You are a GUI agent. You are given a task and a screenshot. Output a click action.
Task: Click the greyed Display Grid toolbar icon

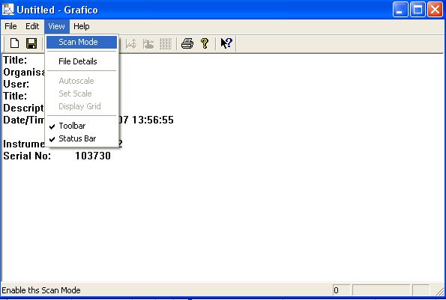166,44
